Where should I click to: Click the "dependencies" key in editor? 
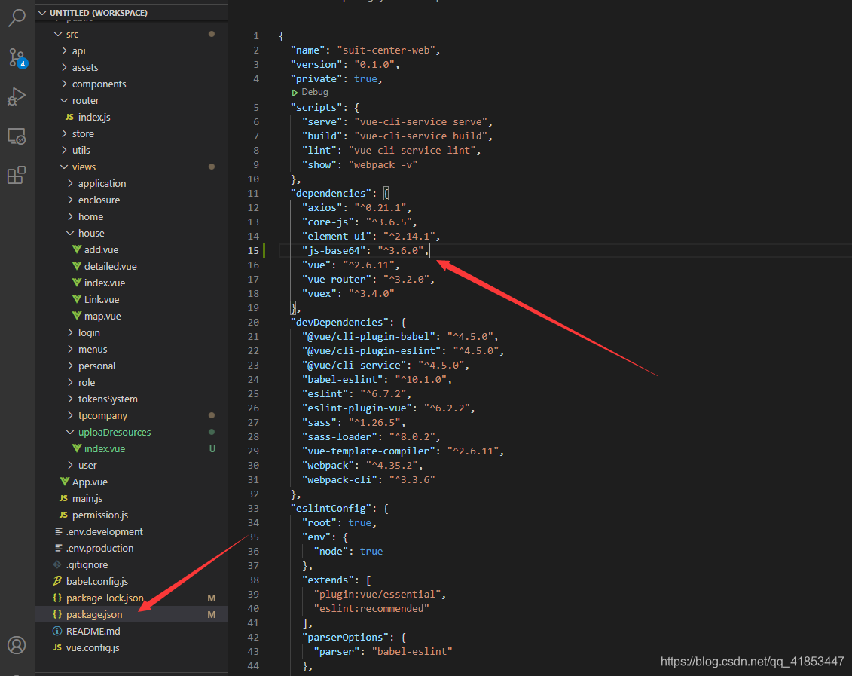click(331, 194)
